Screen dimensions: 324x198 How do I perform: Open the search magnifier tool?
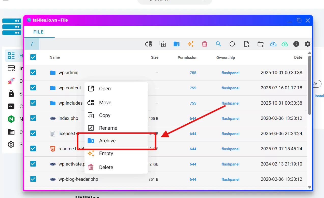click(218, 44)
